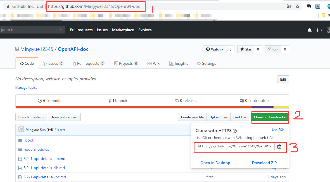Star the repository
Screen dimensions: 330x182
coord(246,49)
